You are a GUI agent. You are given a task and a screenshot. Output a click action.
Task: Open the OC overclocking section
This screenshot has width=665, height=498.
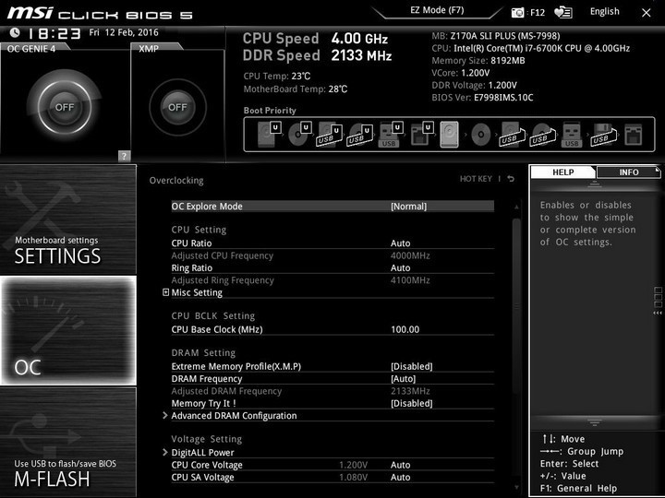click(68, 331)
